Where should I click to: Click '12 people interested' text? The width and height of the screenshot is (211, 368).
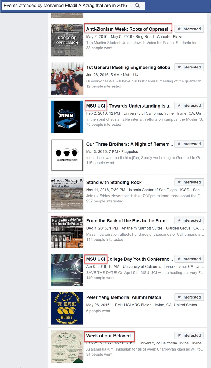tap(104, 86)
